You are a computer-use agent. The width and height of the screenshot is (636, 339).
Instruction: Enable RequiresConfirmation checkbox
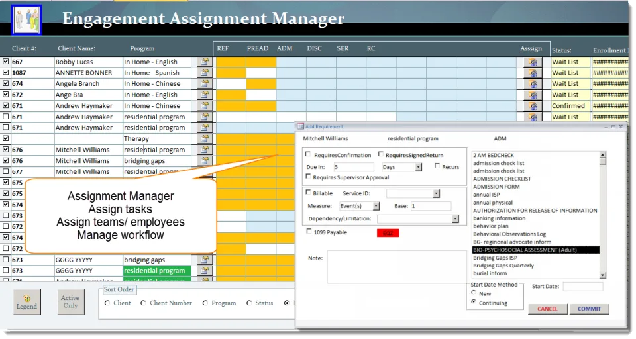point(308,154)
